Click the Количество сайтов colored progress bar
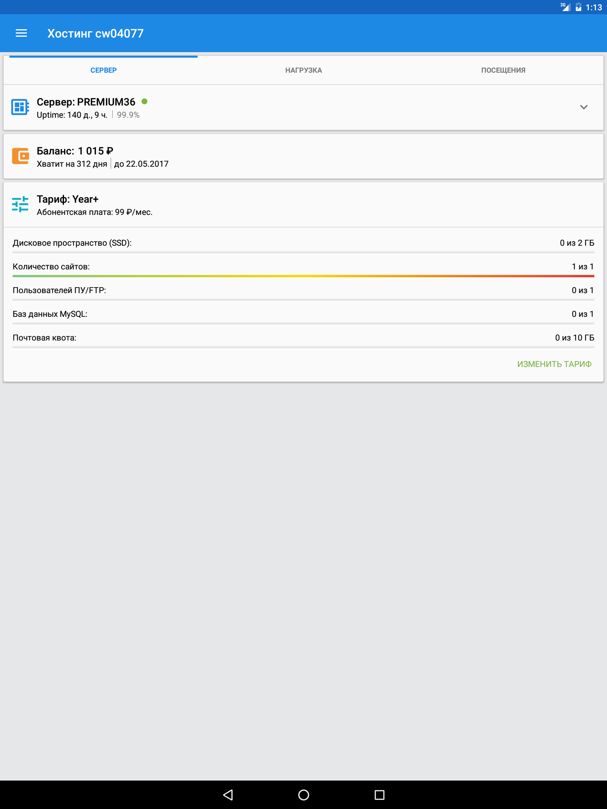This screenshot has height=809, width=607. (x=303, y=276)
